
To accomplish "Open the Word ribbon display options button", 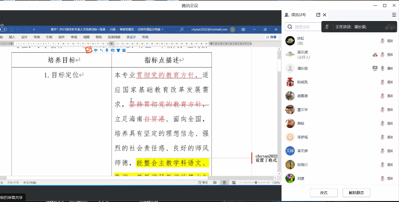I will click(243, 29).
